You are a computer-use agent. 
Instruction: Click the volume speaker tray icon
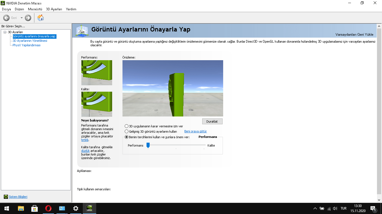tap(335, 208)
